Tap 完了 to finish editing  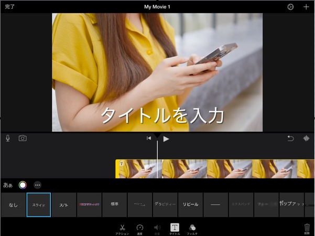click(10, 7)
